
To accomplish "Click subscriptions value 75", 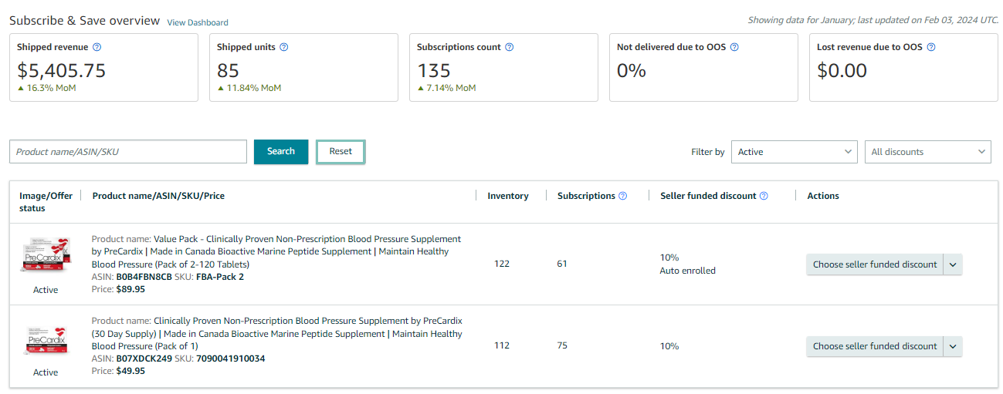I will click(562, 345).
